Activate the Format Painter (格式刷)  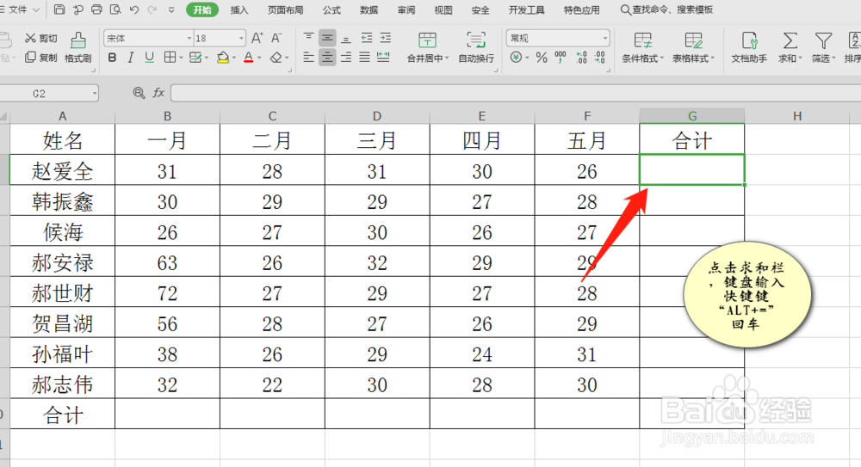tap(78, 47)
